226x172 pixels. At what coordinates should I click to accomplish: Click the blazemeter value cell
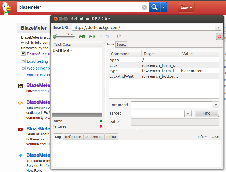pos(191,71)
